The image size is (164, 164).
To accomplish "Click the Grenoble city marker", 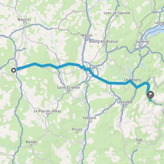I will pyautogui.click(x=125, y=105).
